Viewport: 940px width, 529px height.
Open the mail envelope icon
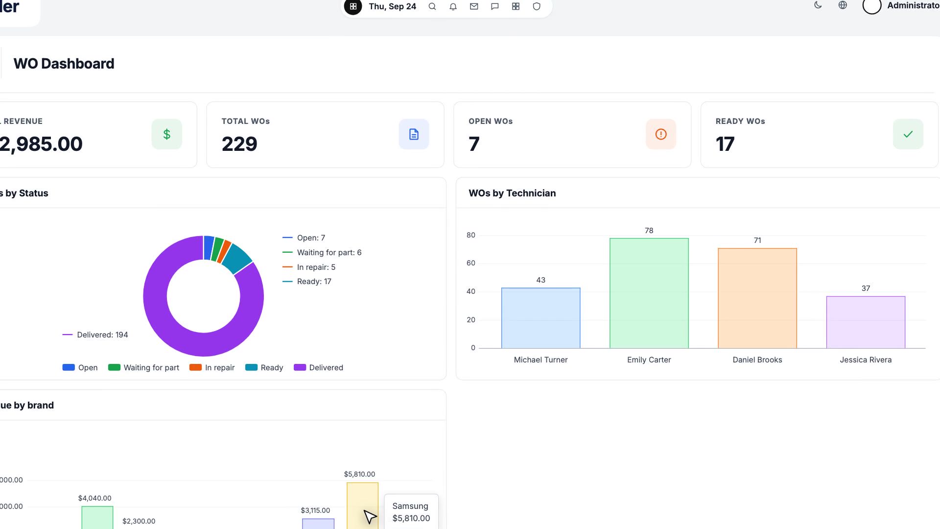474,6
